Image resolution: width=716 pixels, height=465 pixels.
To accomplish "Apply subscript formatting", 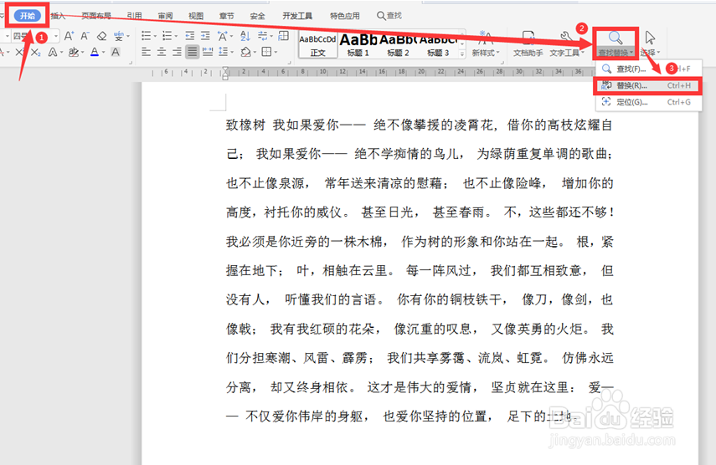I will click(x=36, y=53).
